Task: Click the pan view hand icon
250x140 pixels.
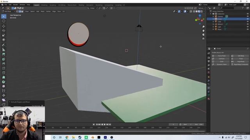Action: [204, 31]
